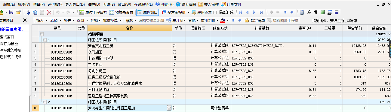Click the paragraph mark icon

click(316, 12)
